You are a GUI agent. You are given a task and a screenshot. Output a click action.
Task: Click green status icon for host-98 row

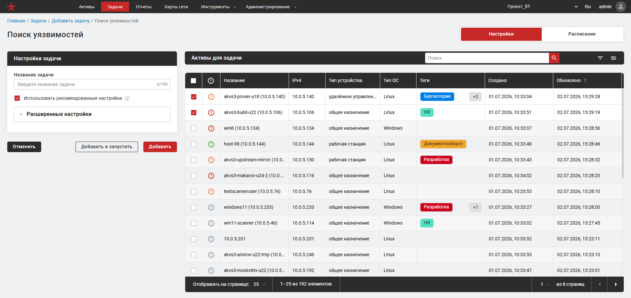[x=211, y=144]
